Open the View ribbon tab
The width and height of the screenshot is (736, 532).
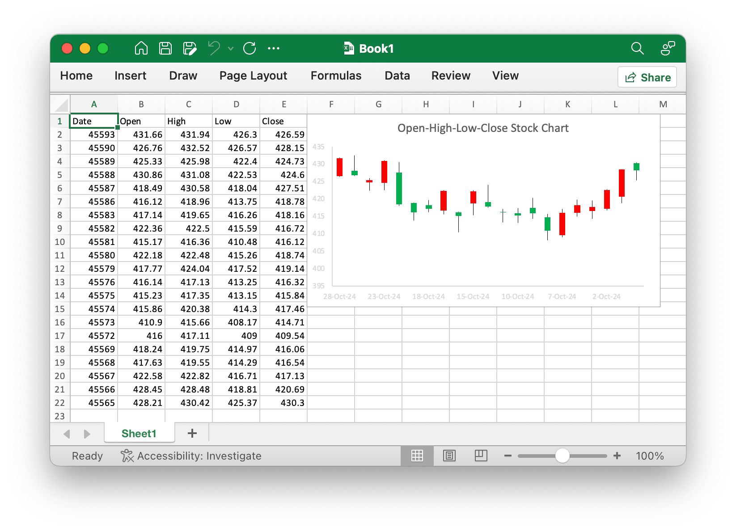tap(505, 76)
